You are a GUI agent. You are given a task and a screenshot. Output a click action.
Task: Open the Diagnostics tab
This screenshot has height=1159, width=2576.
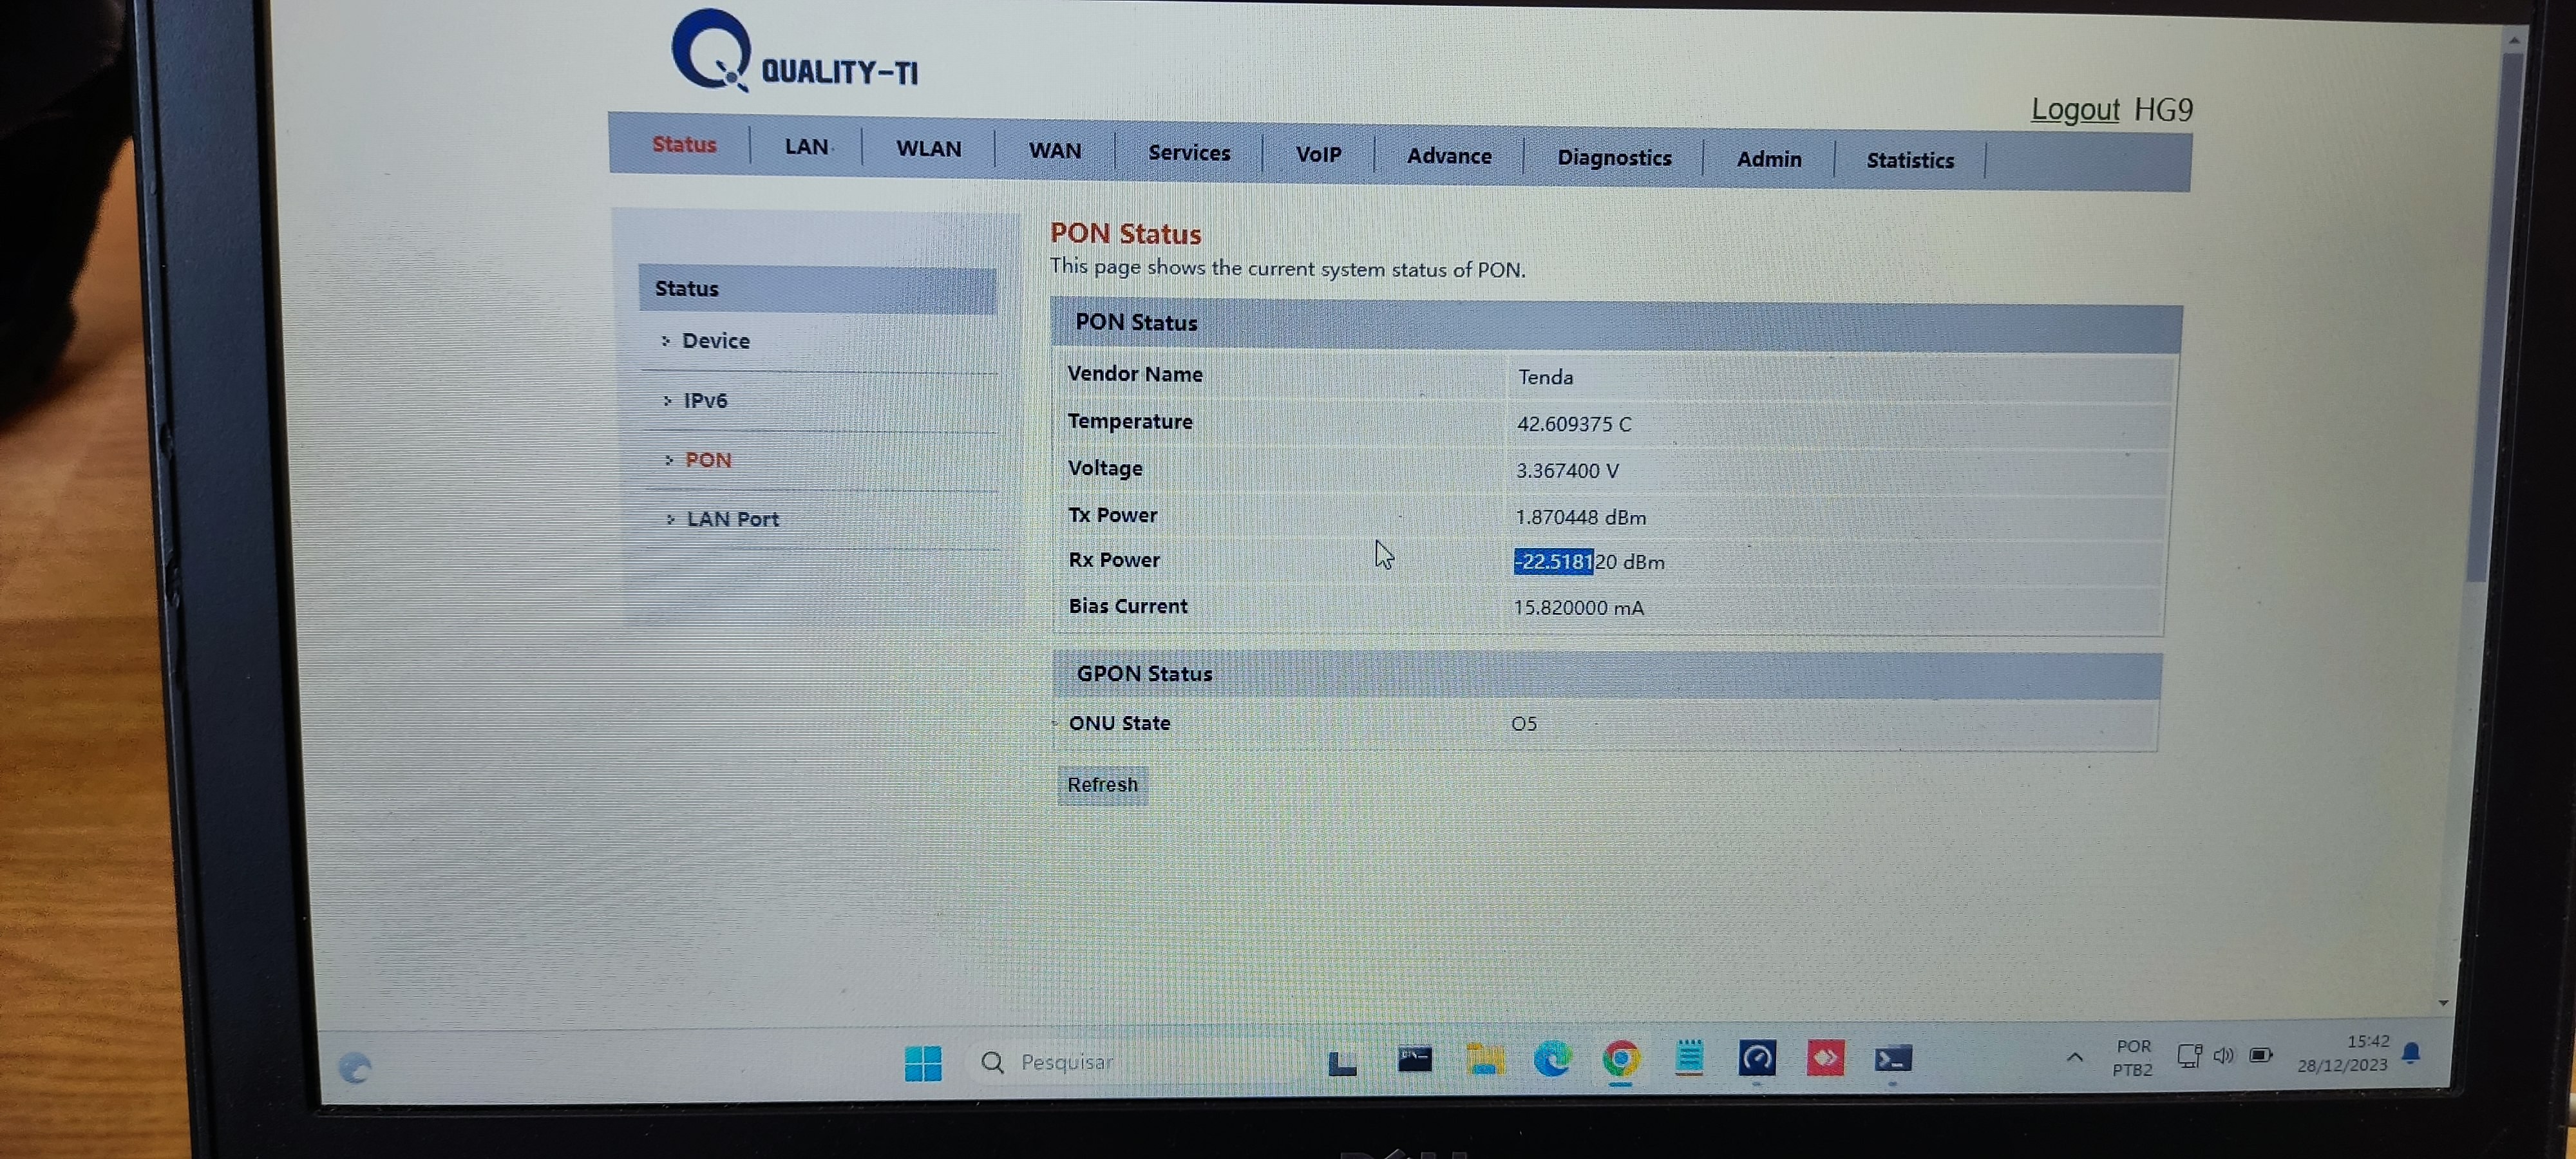[x=1613, y=158]
